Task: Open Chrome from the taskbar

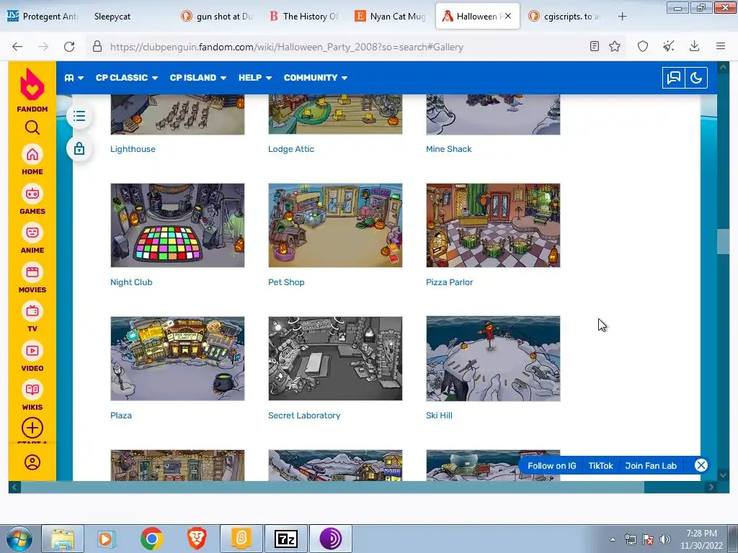Action: 151,539
